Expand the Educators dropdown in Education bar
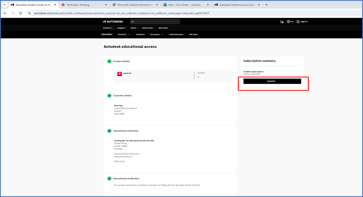The height and width of the screenshot is (197, 363). tap(156, 34)
